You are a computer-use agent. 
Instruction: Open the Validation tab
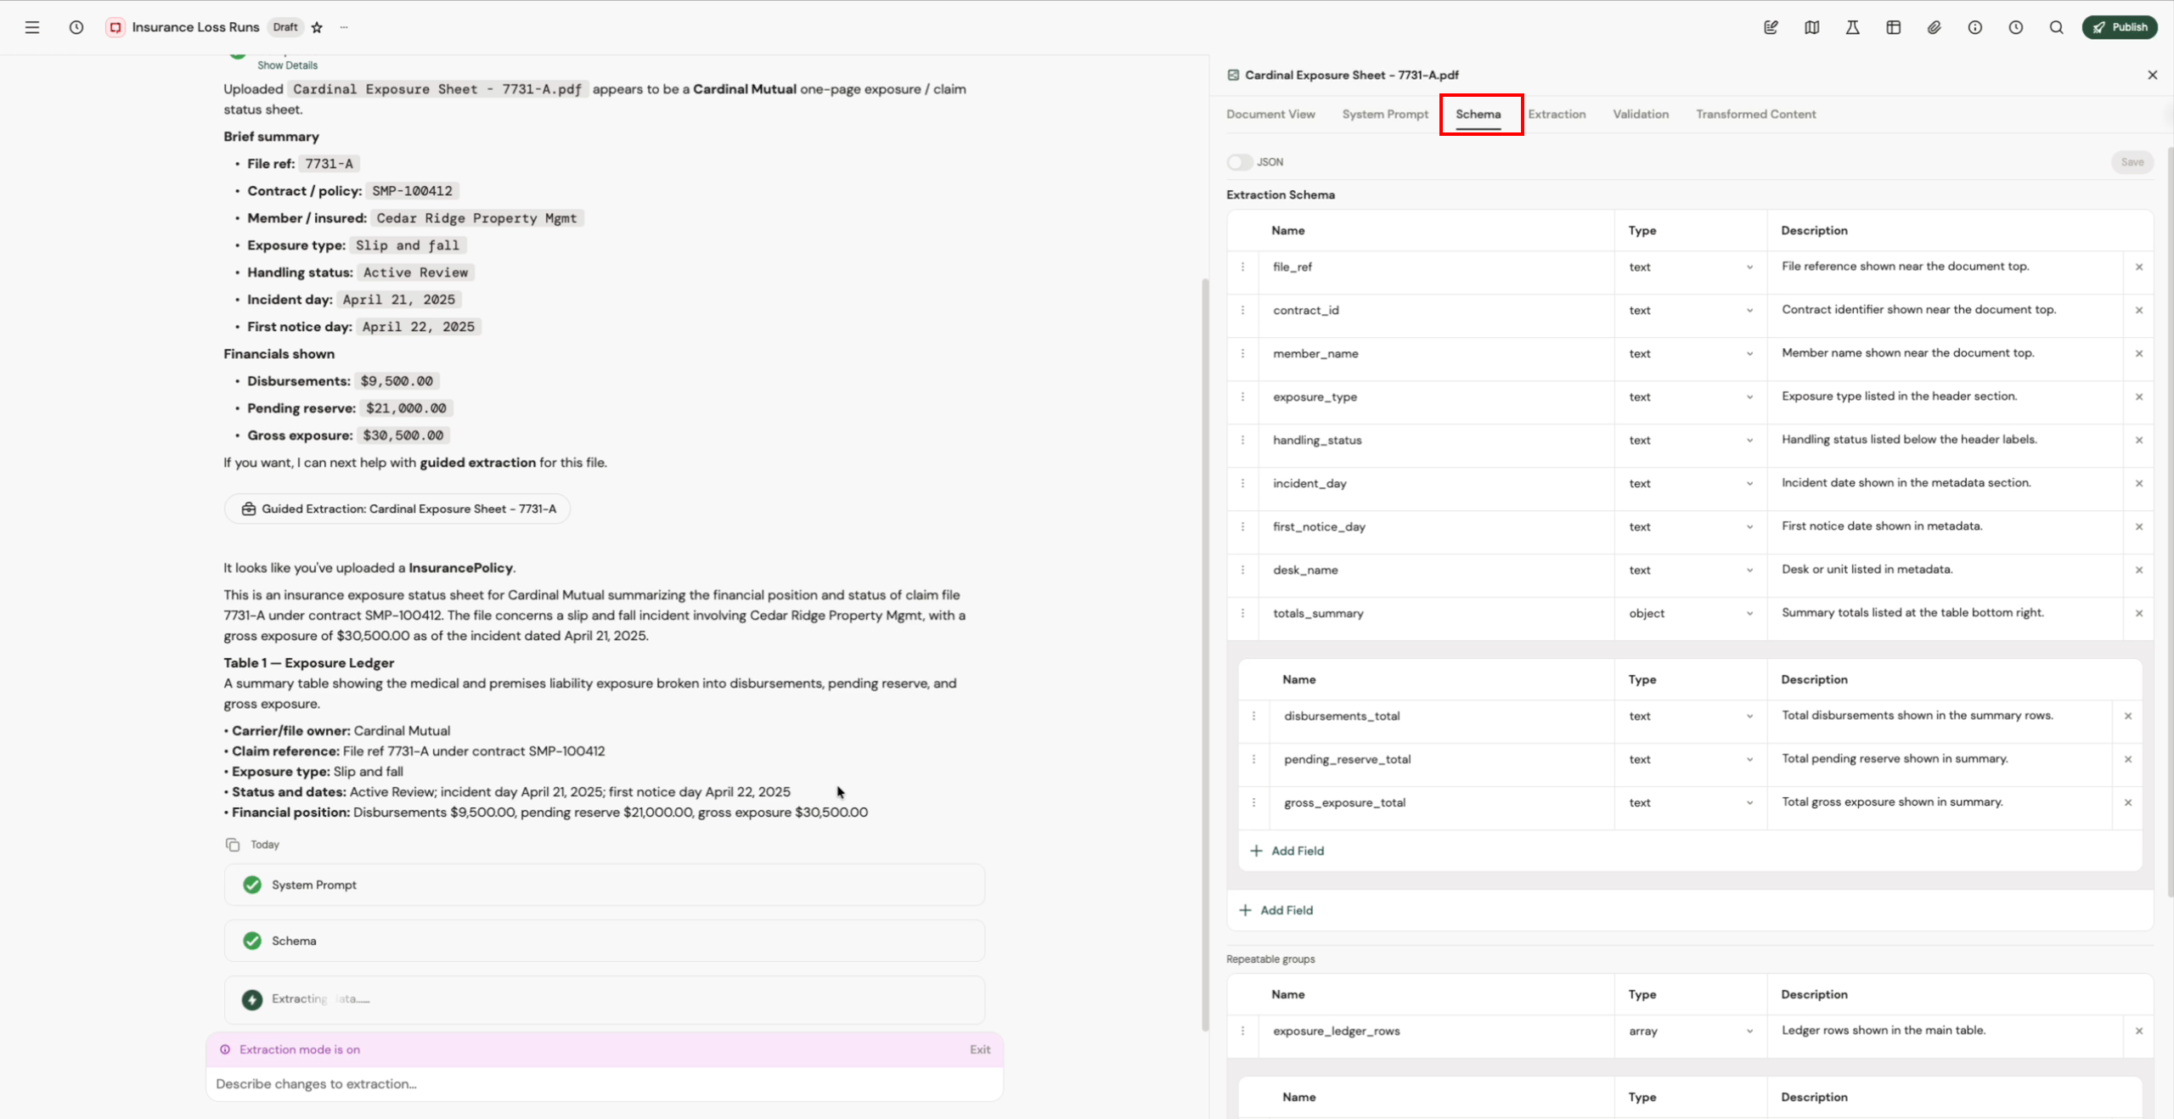1640,114
